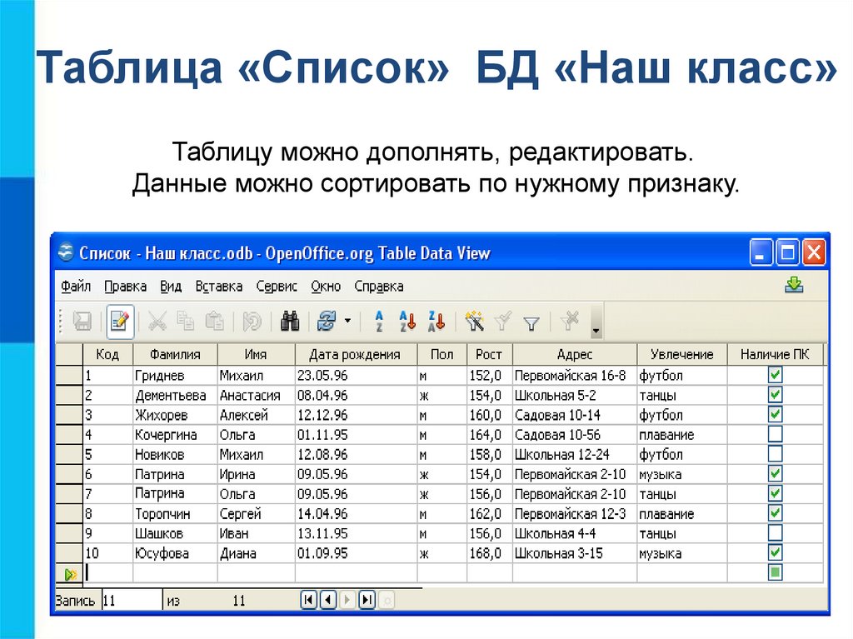Viewport: 853px width, 639px height.
Task: Click the Refresh icon in toolbar
Action: click(x=326, y=322)
